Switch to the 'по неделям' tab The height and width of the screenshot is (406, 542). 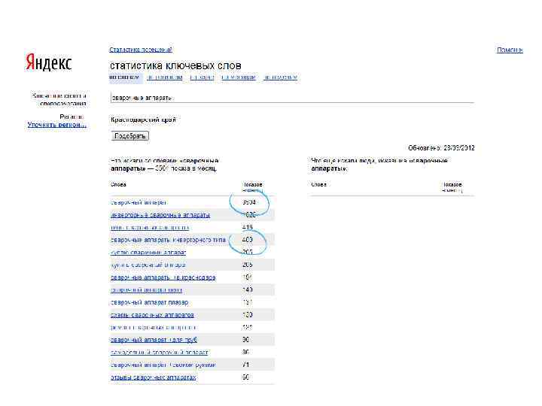[280, 77]
